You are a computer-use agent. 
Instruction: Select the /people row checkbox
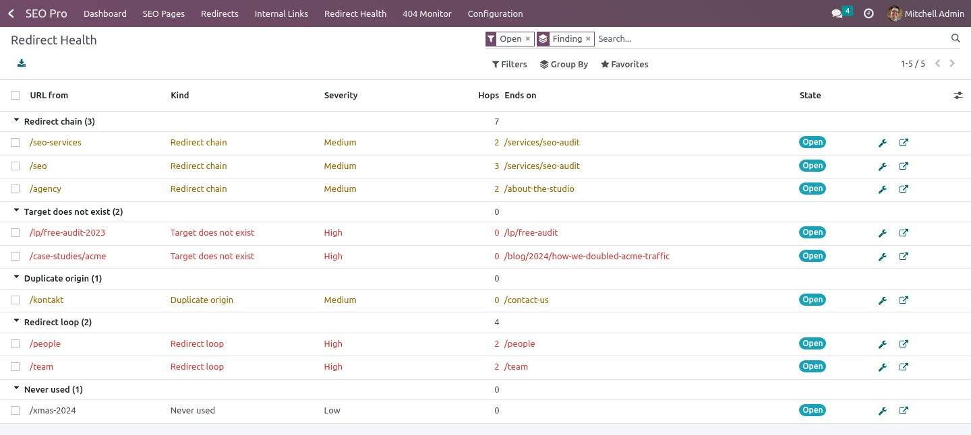(x=16, y=344)
